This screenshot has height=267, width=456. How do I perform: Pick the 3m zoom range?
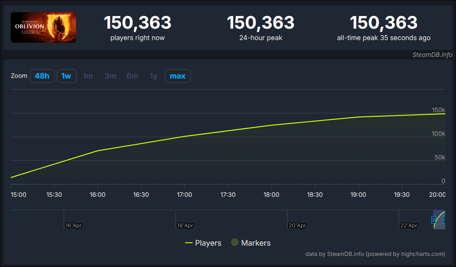(110, 76)
